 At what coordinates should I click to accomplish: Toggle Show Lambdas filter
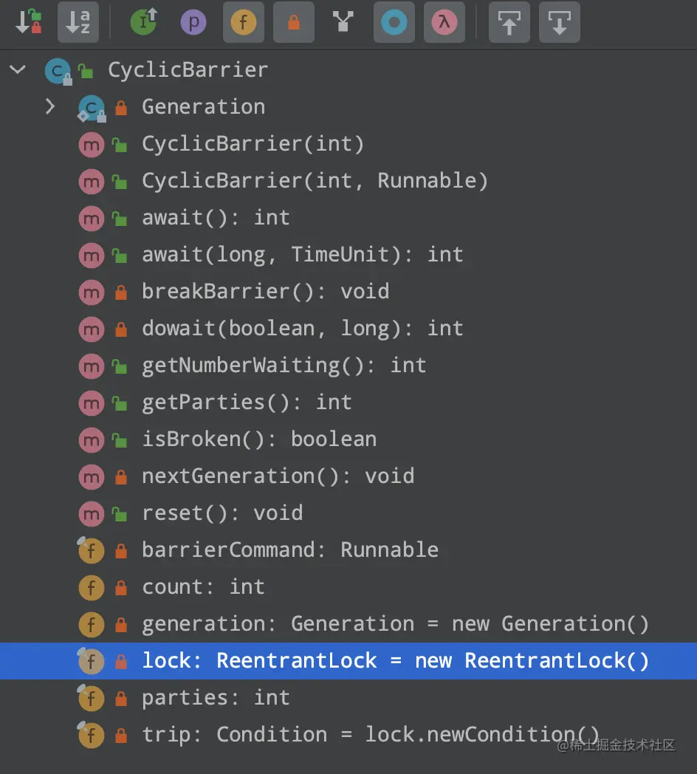pos(444,22)
